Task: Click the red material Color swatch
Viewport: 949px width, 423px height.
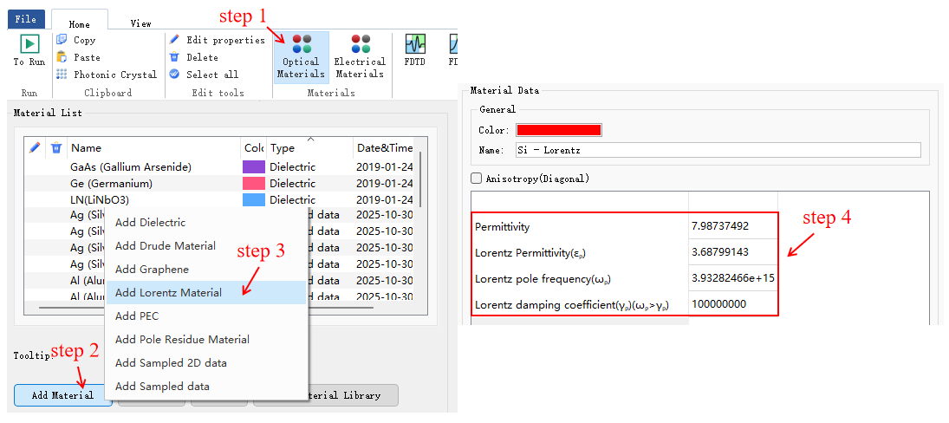Action: point(559,130)
